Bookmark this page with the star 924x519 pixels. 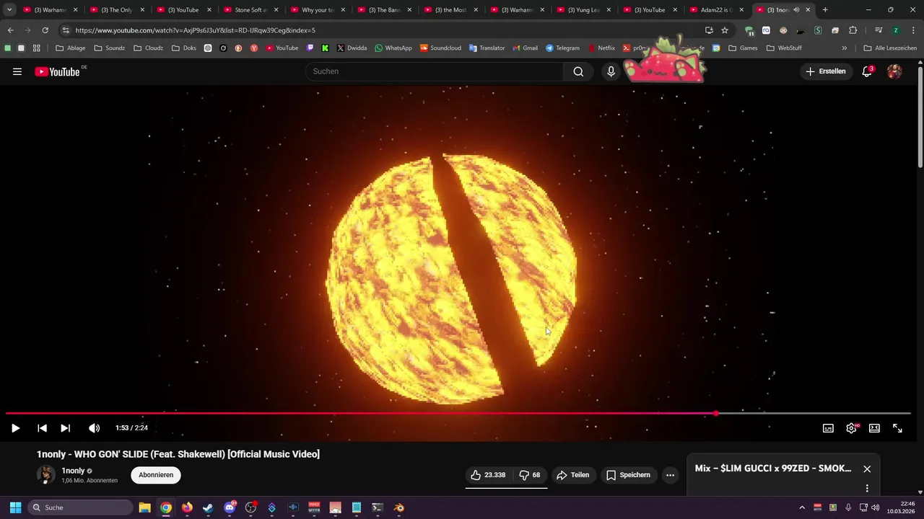pos(725,30)
